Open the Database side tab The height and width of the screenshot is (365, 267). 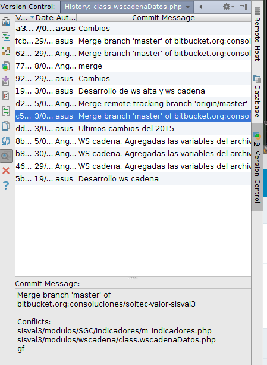coord(257,96)
